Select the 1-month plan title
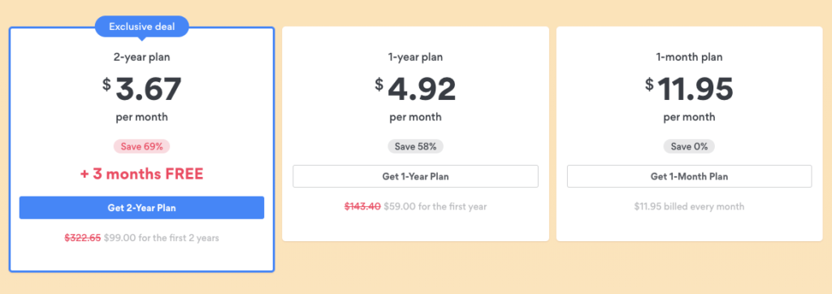Image resolution: width=832 pixels, height=294 pixels. 689,57
